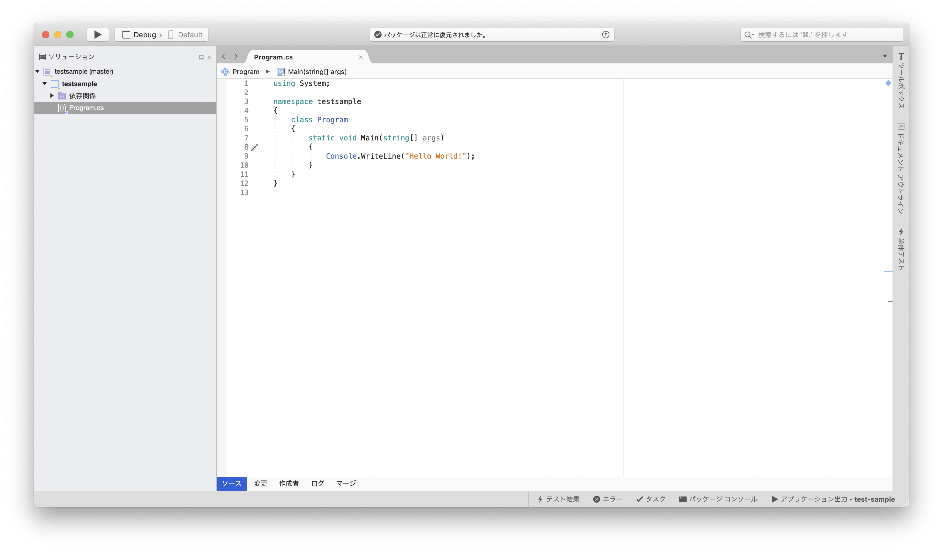
Task: Collapse the testsample project node
Action: 45,83
